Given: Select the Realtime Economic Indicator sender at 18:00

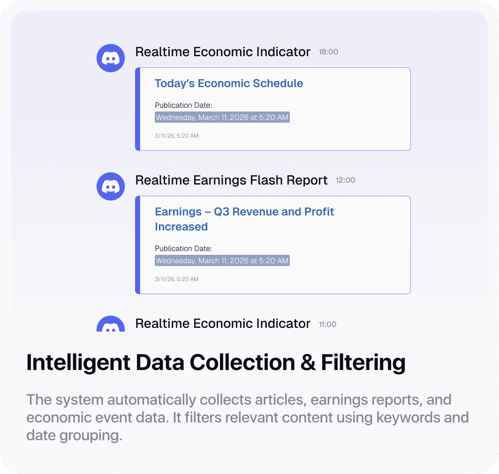Looking at the screenshot, I should click(x=223, y=52).
